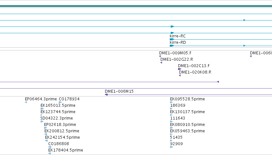Click the 51435 feature label
Viewport: 272px width, 155px height.
coord(176,137)
